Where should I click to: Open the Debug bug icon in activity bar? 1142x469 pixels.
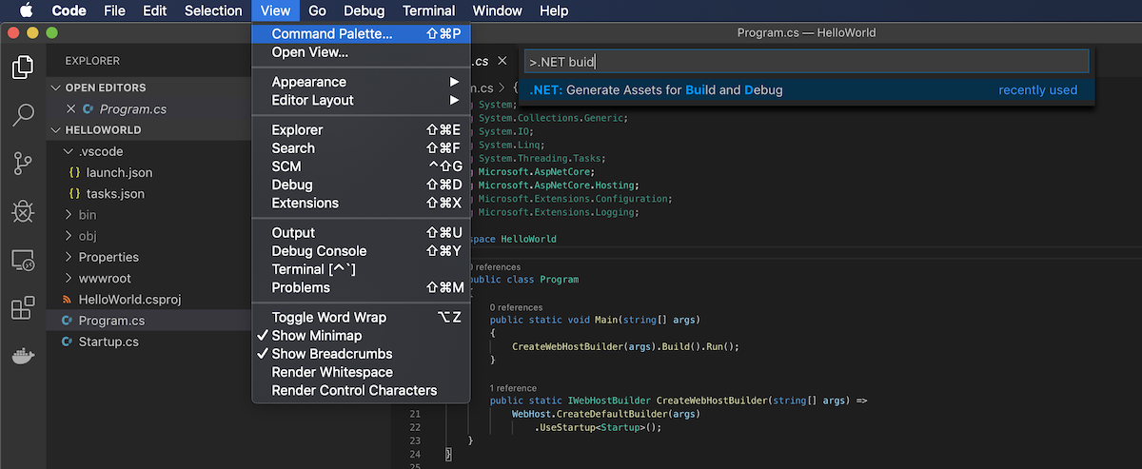pyautogui.click(x=23, y=210)
